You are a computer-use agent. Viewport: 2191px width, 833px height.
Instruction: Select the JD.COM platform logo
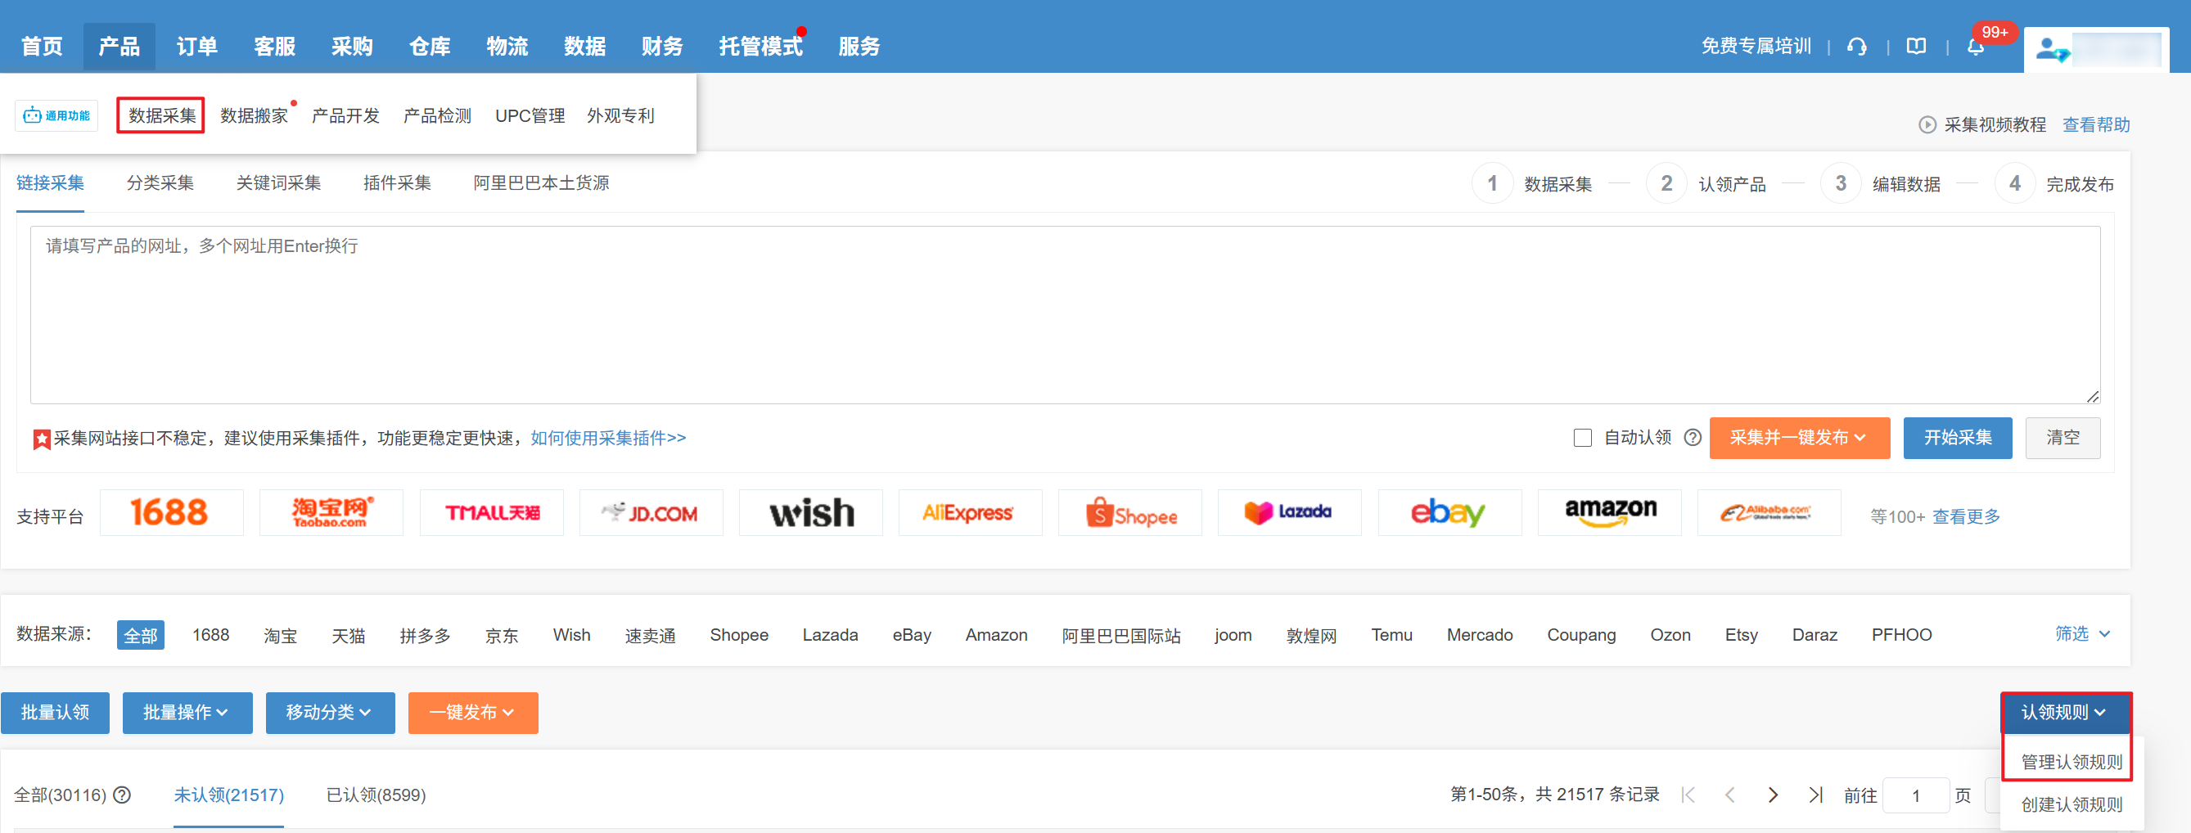click(651, 512)
